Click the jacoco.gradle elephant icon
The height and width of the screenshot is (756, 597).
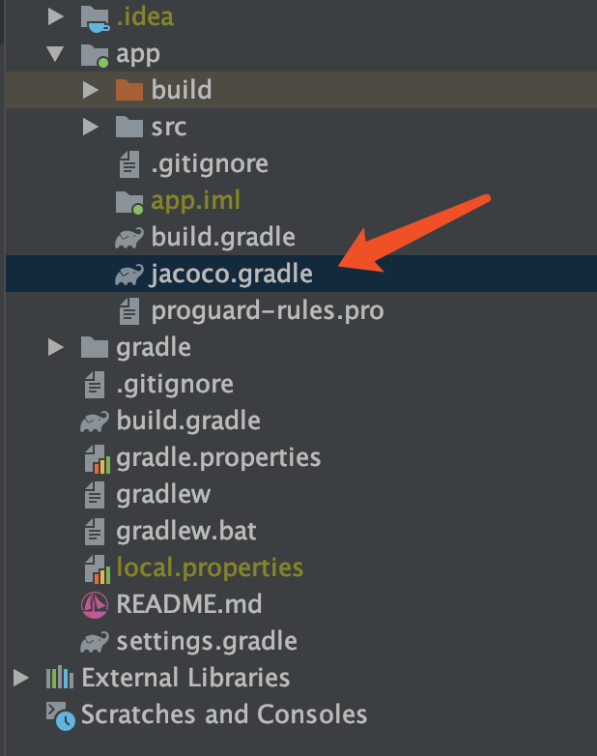point(129,275)
